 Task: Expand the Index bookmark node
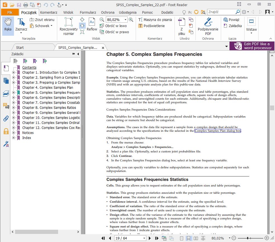13,138
